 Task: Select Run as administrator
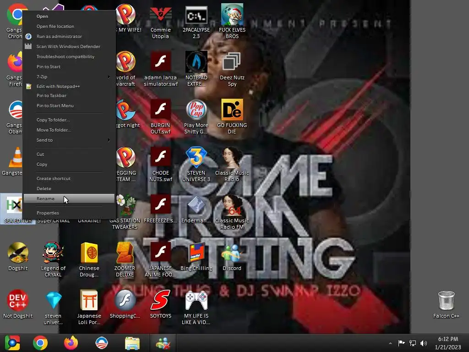[x=69, y=37]
